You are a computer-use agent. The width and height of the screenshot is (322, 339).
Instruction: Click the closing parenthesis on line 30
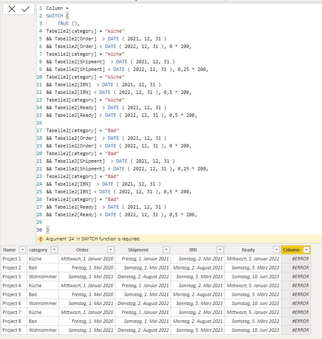click(x=48, y=230)
